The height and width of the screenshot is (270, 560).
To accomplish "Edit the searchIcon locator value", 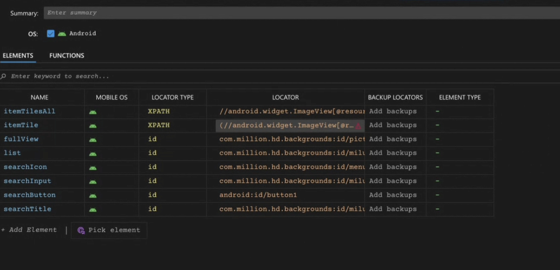I will click(x=292, y=167).
